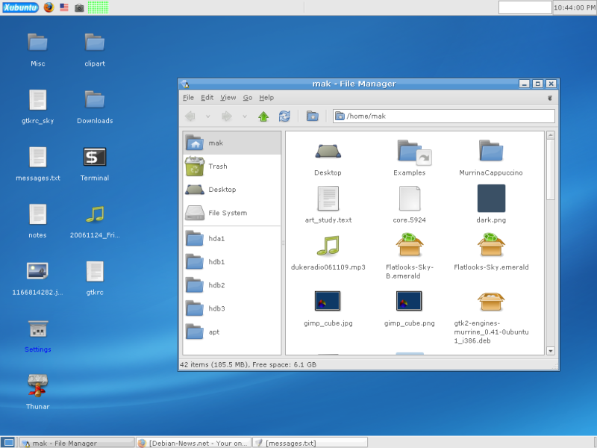Launch Firefox from the top panel
The height and width of the screenshot is (448, 597).
pyautogui.click(x=49, y=7)
